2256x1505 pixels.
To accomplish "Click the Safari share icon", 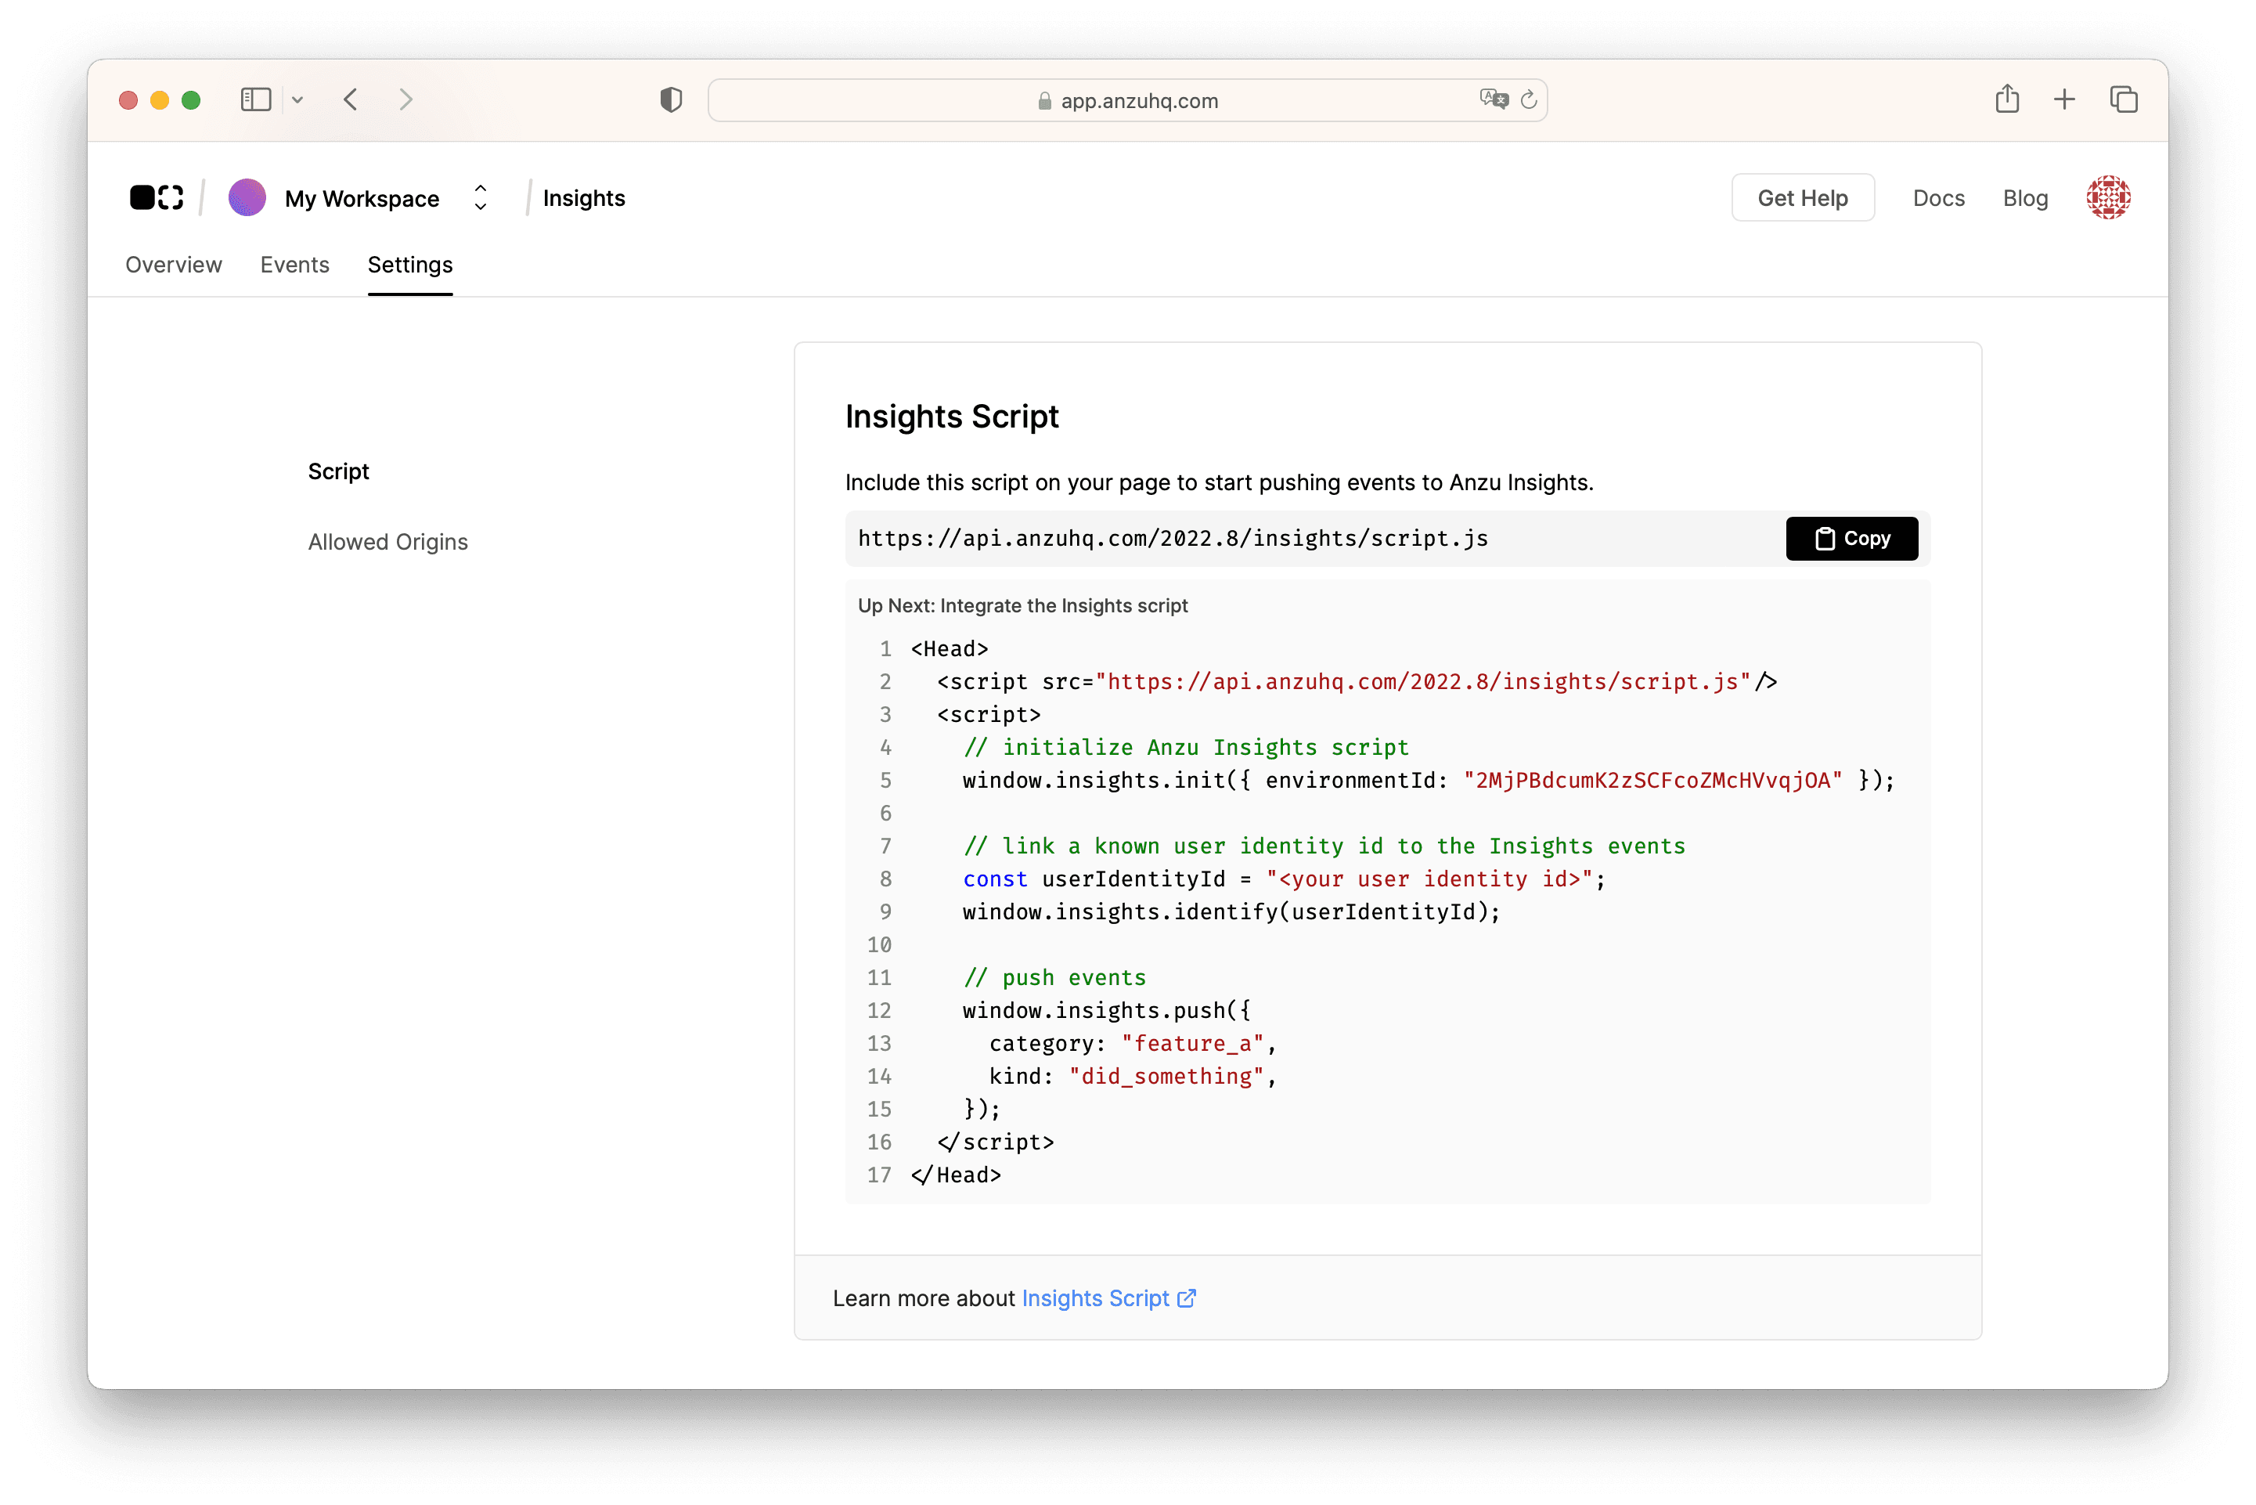I will [2006, 99].
